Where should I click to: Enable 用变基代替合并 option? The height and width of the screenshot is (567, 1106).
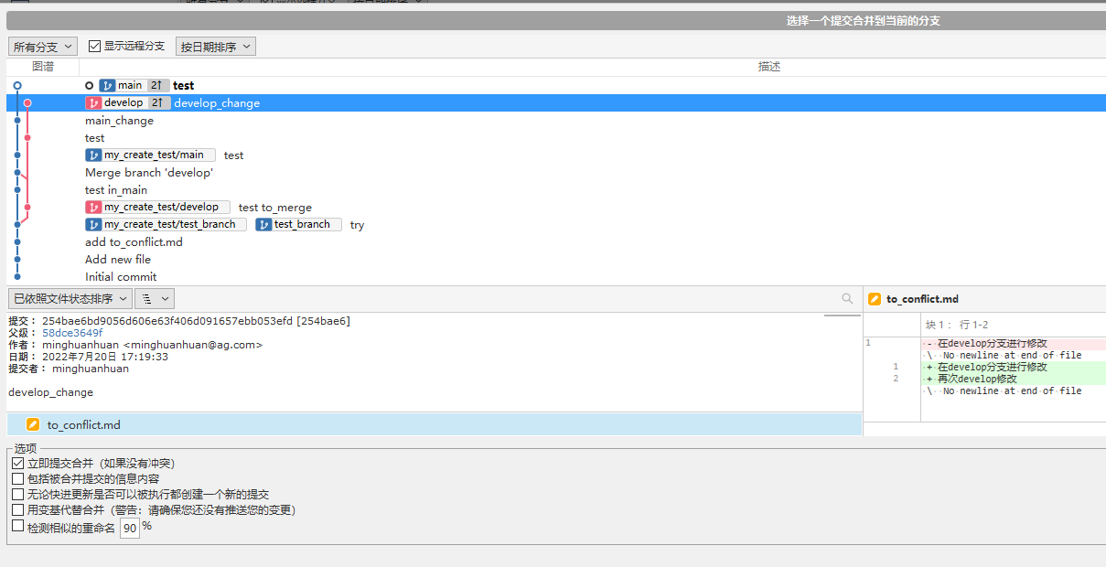pos(18,509)
